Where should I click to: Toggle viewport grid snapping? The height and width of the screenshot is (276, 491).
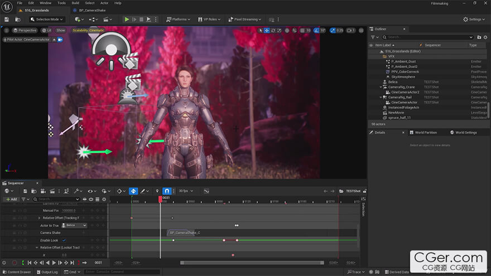click(x=302, y=30)
